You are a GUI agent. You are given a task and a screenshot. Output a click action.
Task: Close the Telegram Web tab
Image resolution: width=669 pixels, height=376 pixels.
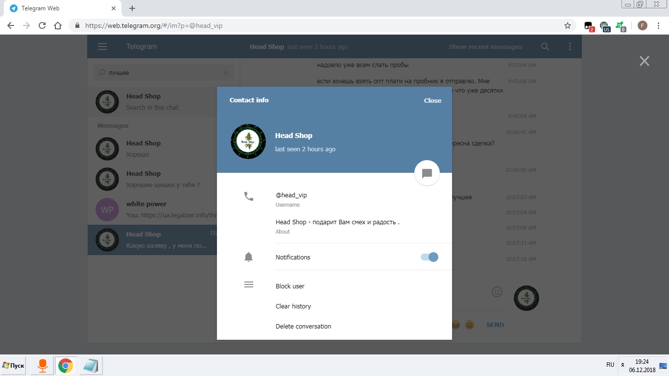pos(114,8)
